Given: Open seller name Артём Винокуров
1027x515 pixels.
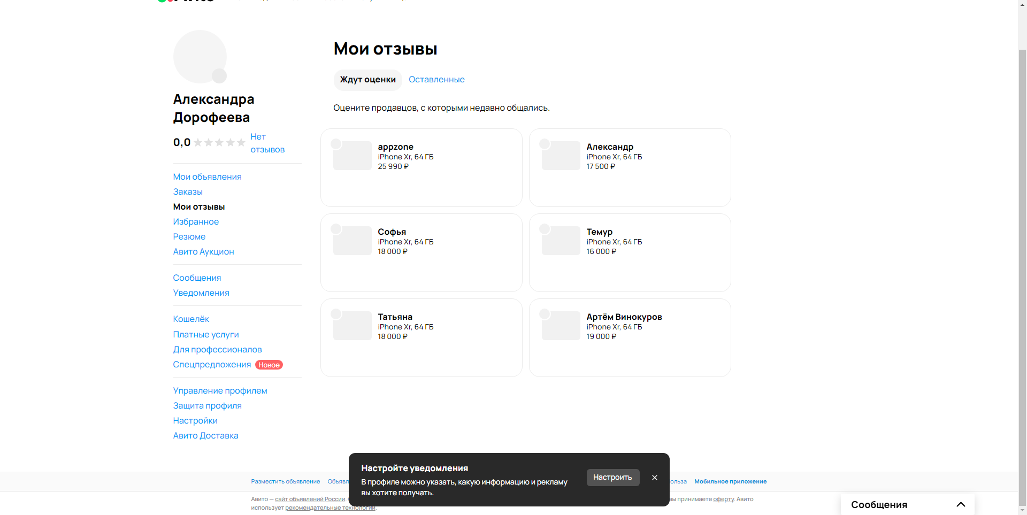Looking at the screenshot, I should 624,317.
